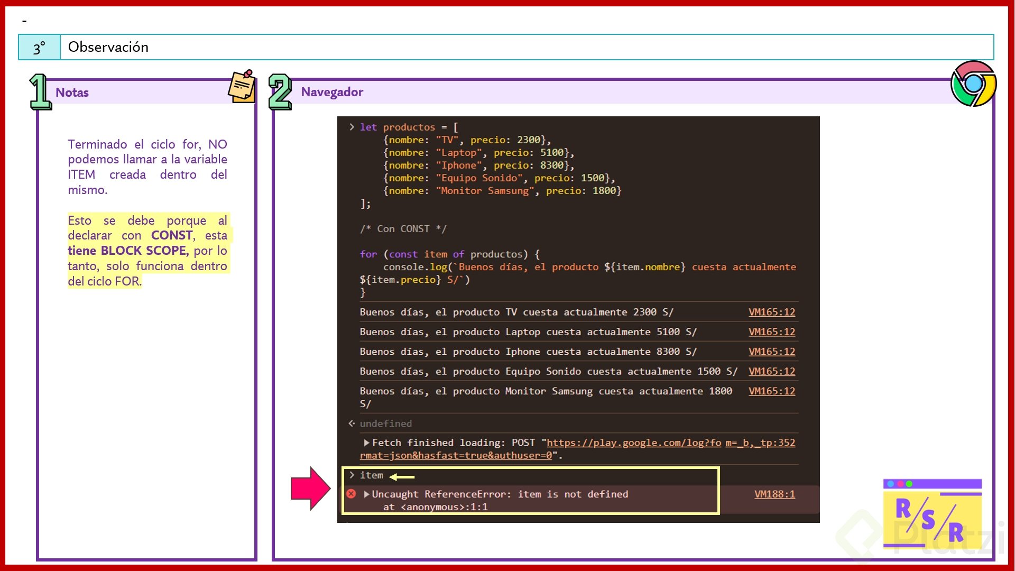
Task: Expand the Fetch finished loading entry
Action: 366,443
